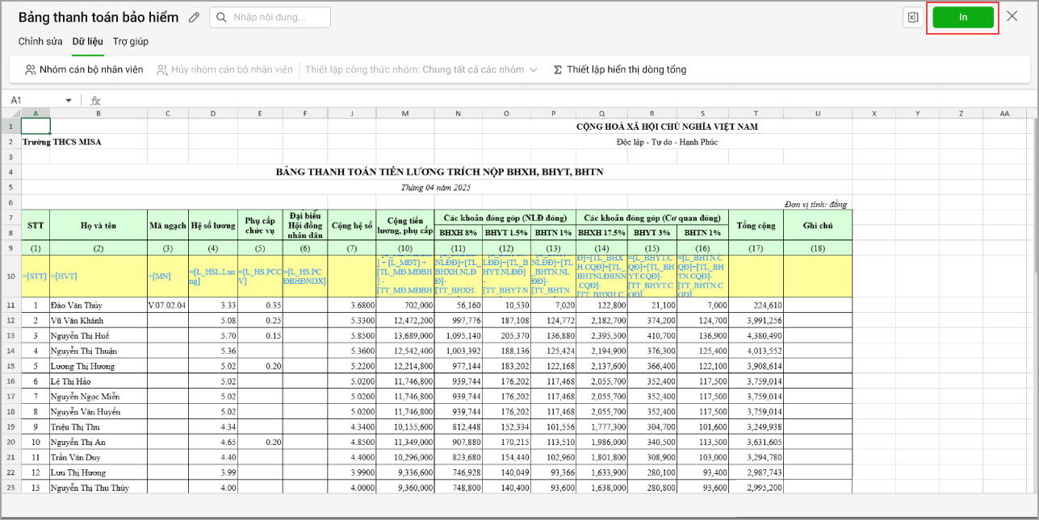The image size is (1039, 520).
Task: Click the name Nguyễn Thị Huế
Action: (x=80, y=335)
